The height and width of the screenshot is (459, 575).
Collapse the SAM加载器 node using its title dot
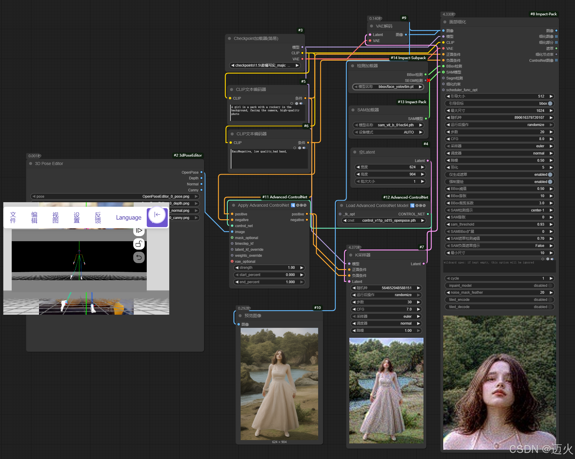click(353, 110)
